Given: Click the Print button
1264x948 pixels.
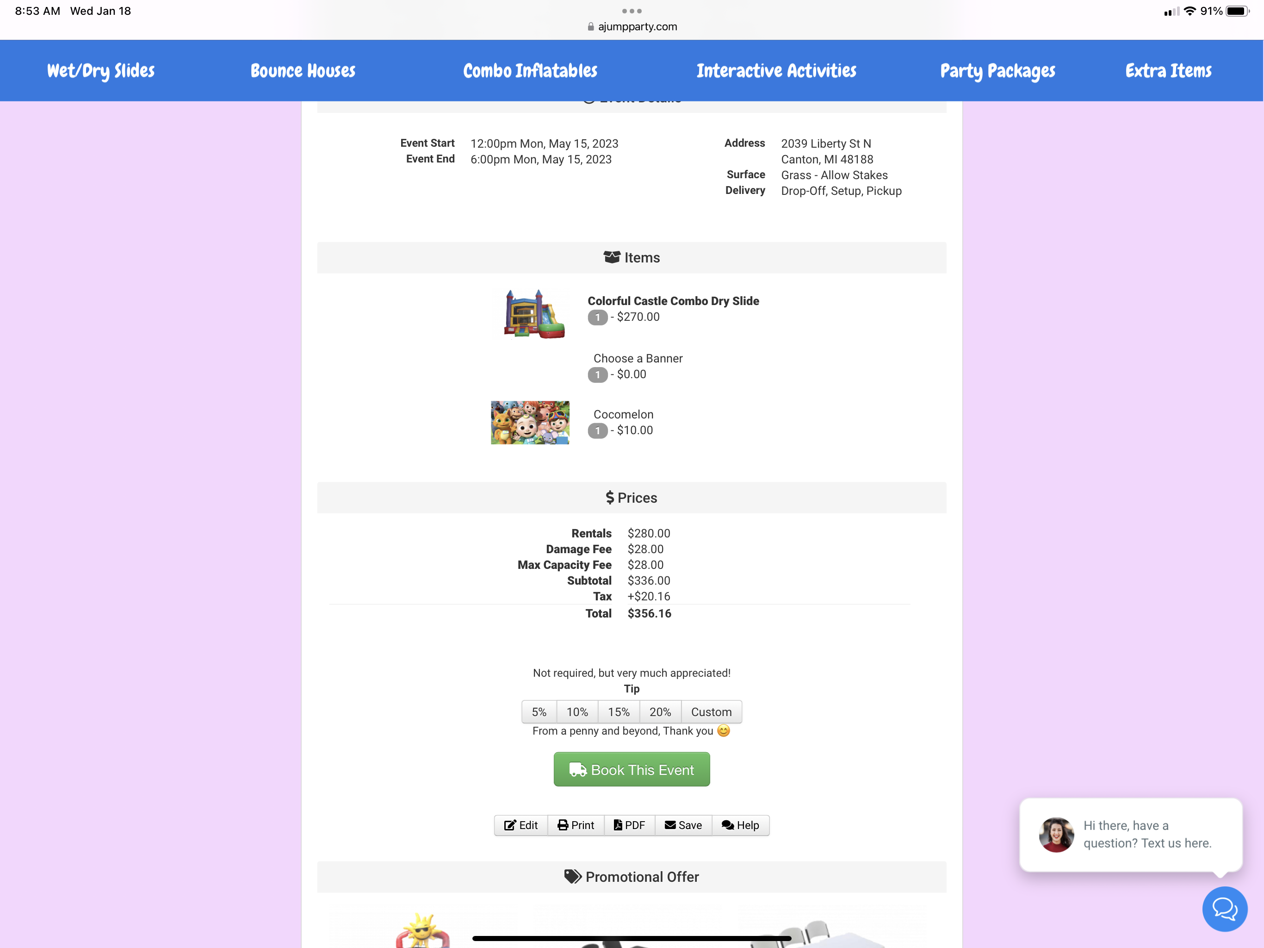Looking at the screenshot, I should (x=576, y=825).
